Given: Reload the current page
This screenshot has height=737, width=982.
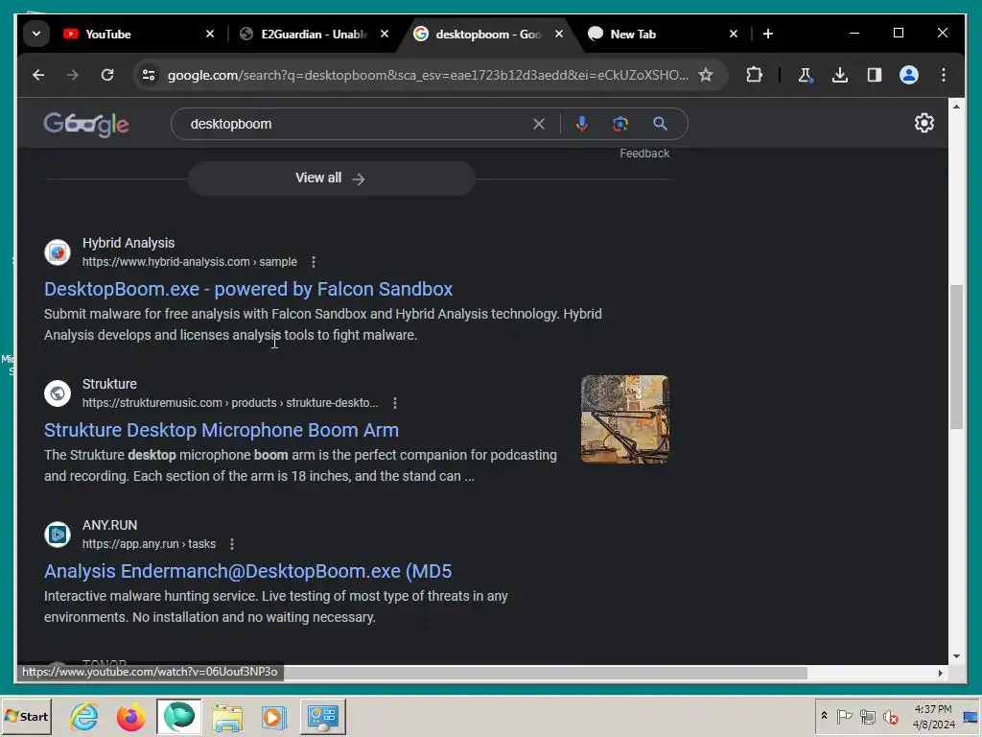Looking at the screenshot, I should coord(107,75).
